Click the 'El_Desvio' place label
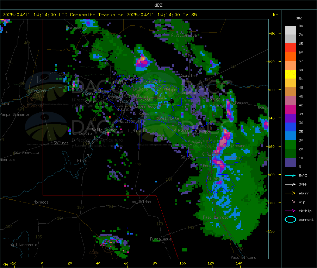This screenshot has height=268, width=317. (82, 133)
